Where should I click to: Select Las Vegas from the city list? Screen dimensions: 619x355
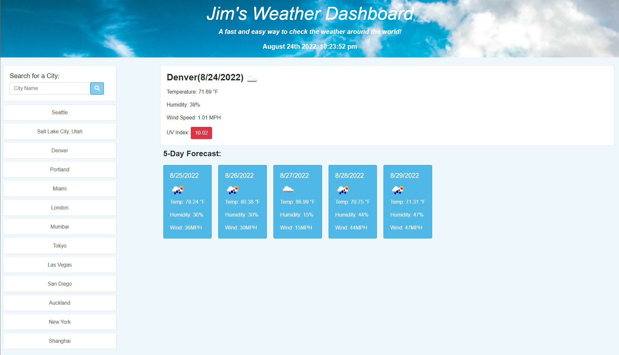pyautogui.click(x=59, y=265)
